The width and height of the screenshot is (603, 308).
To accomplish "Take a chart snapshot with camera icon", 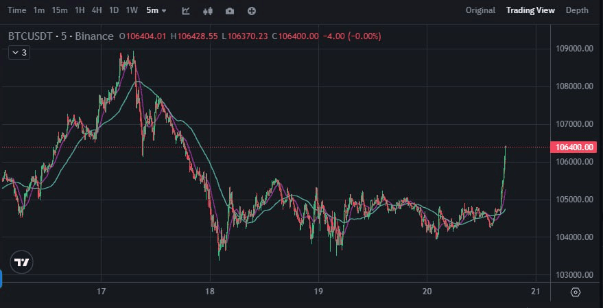I will 230,11.
